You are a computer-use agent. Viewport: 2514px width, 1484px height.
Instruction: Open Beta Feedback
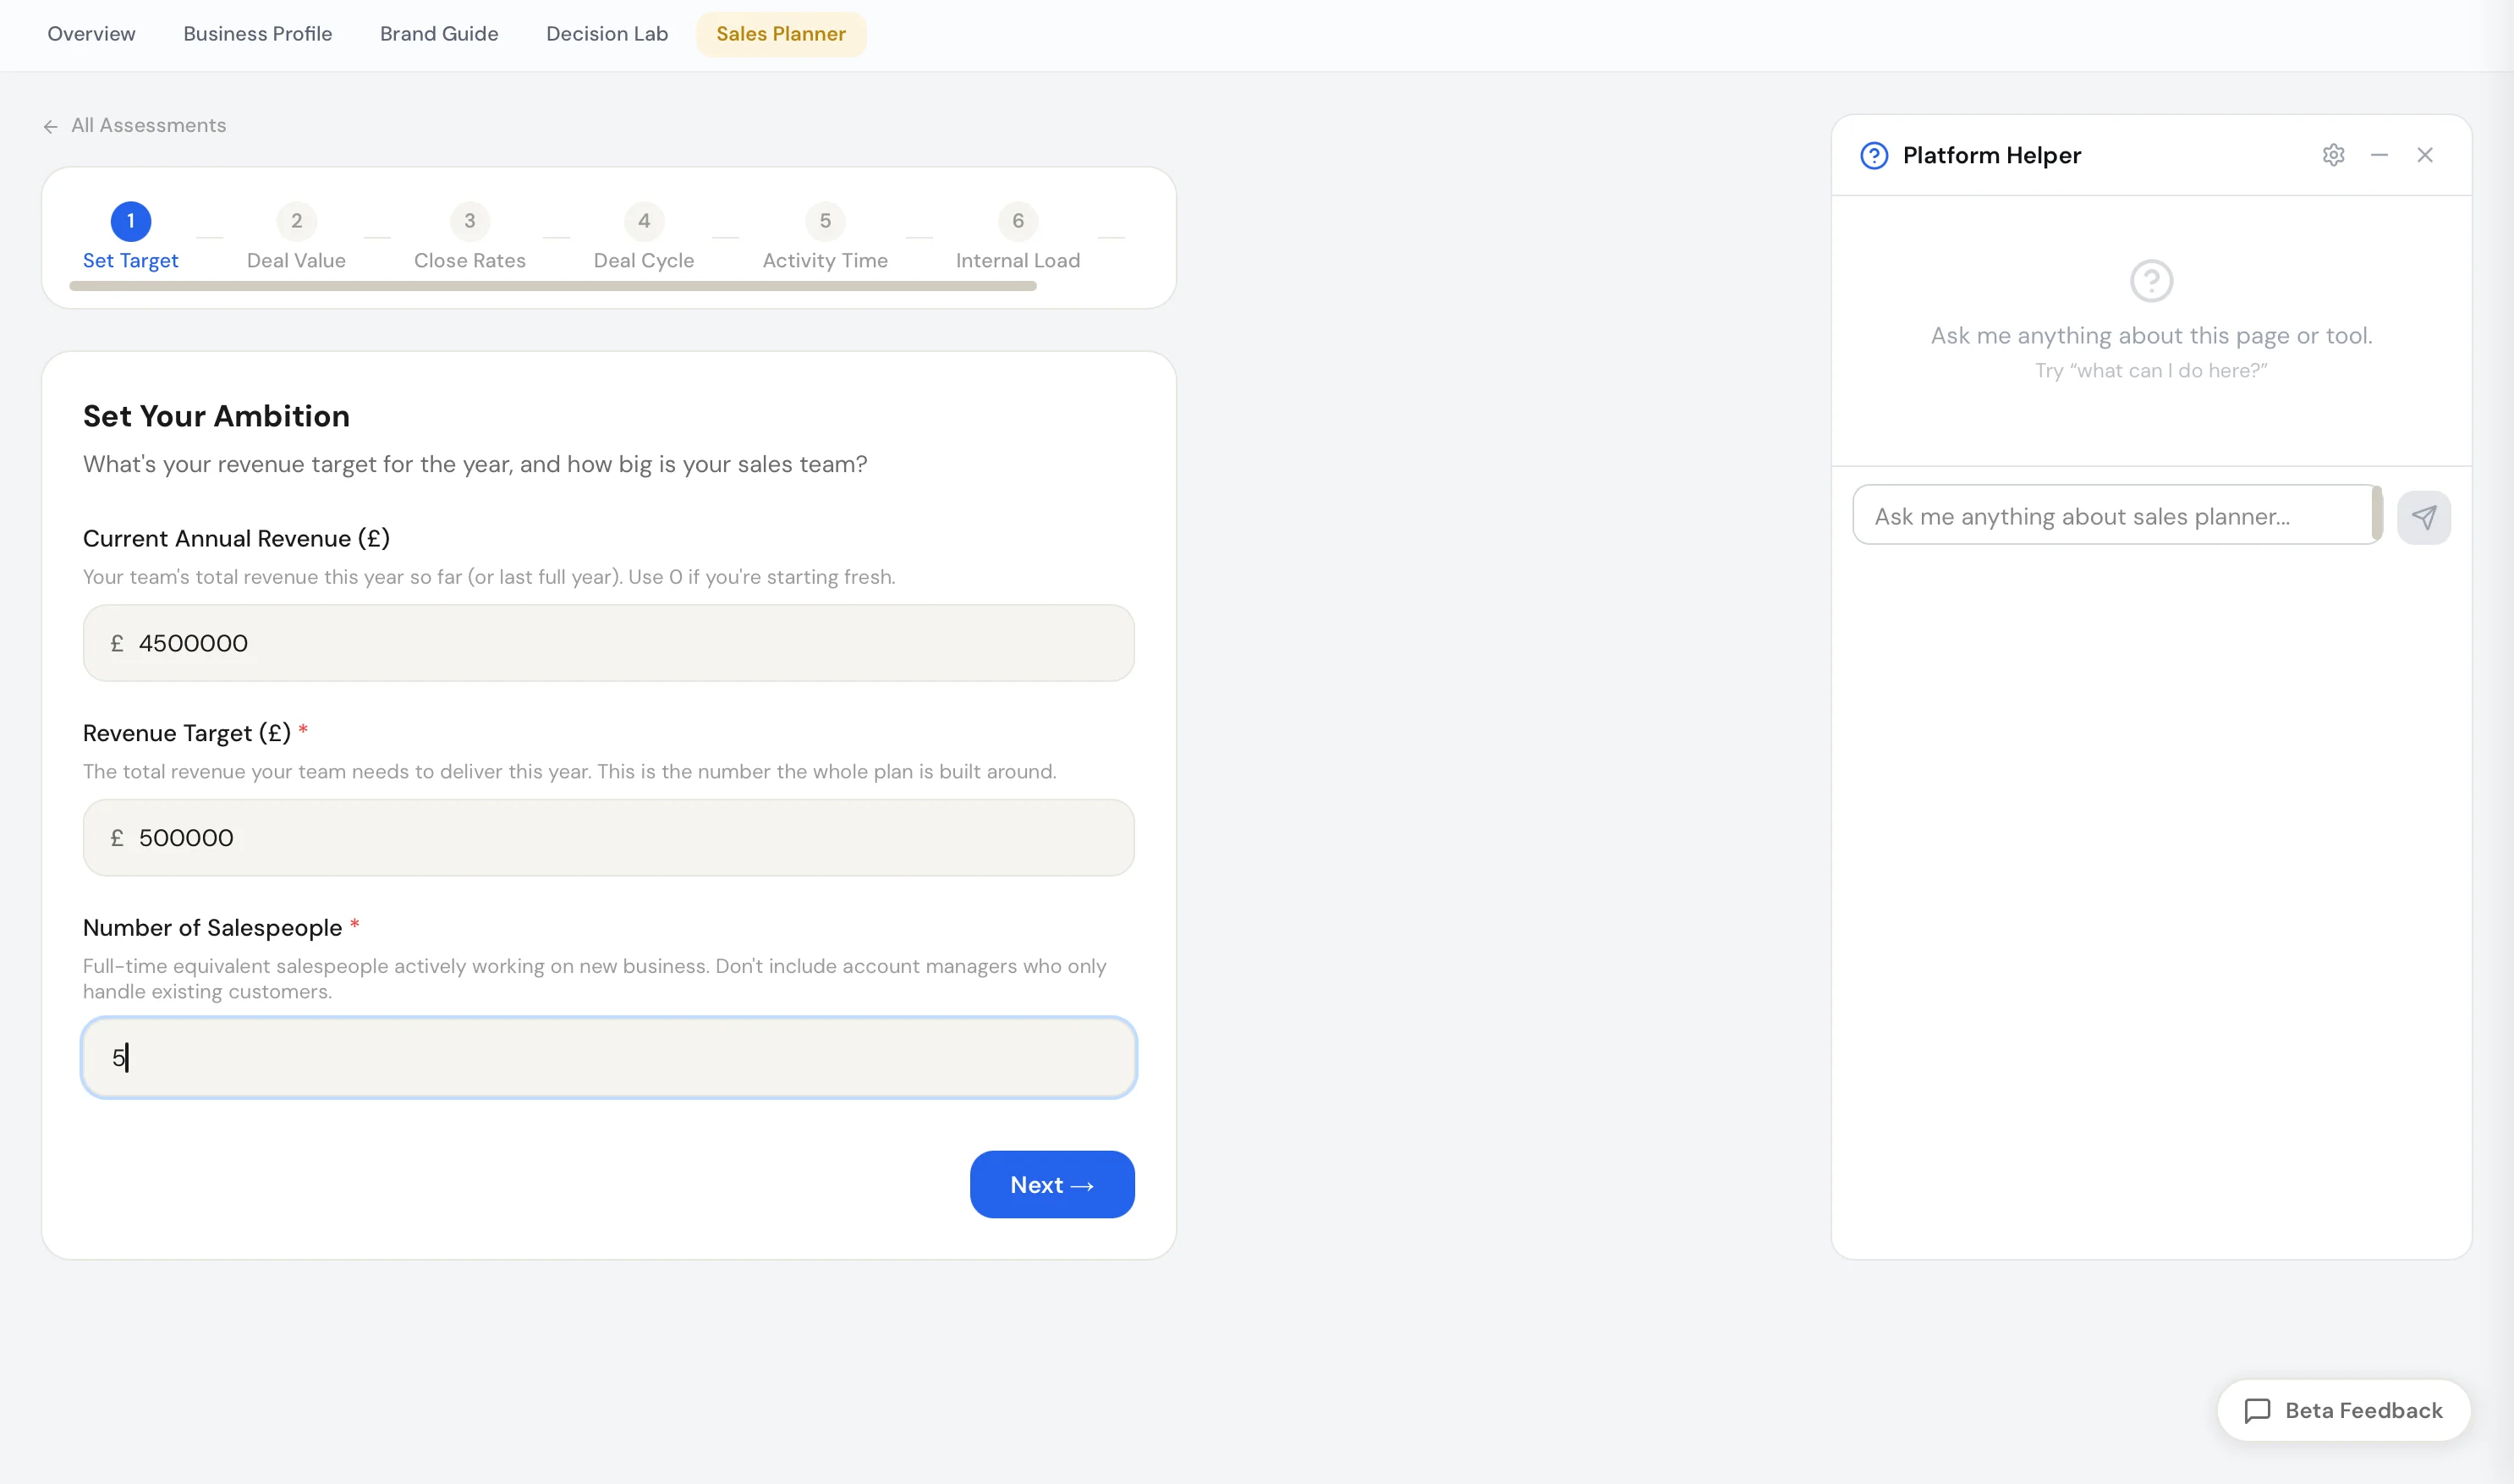pos(2343,1410)
